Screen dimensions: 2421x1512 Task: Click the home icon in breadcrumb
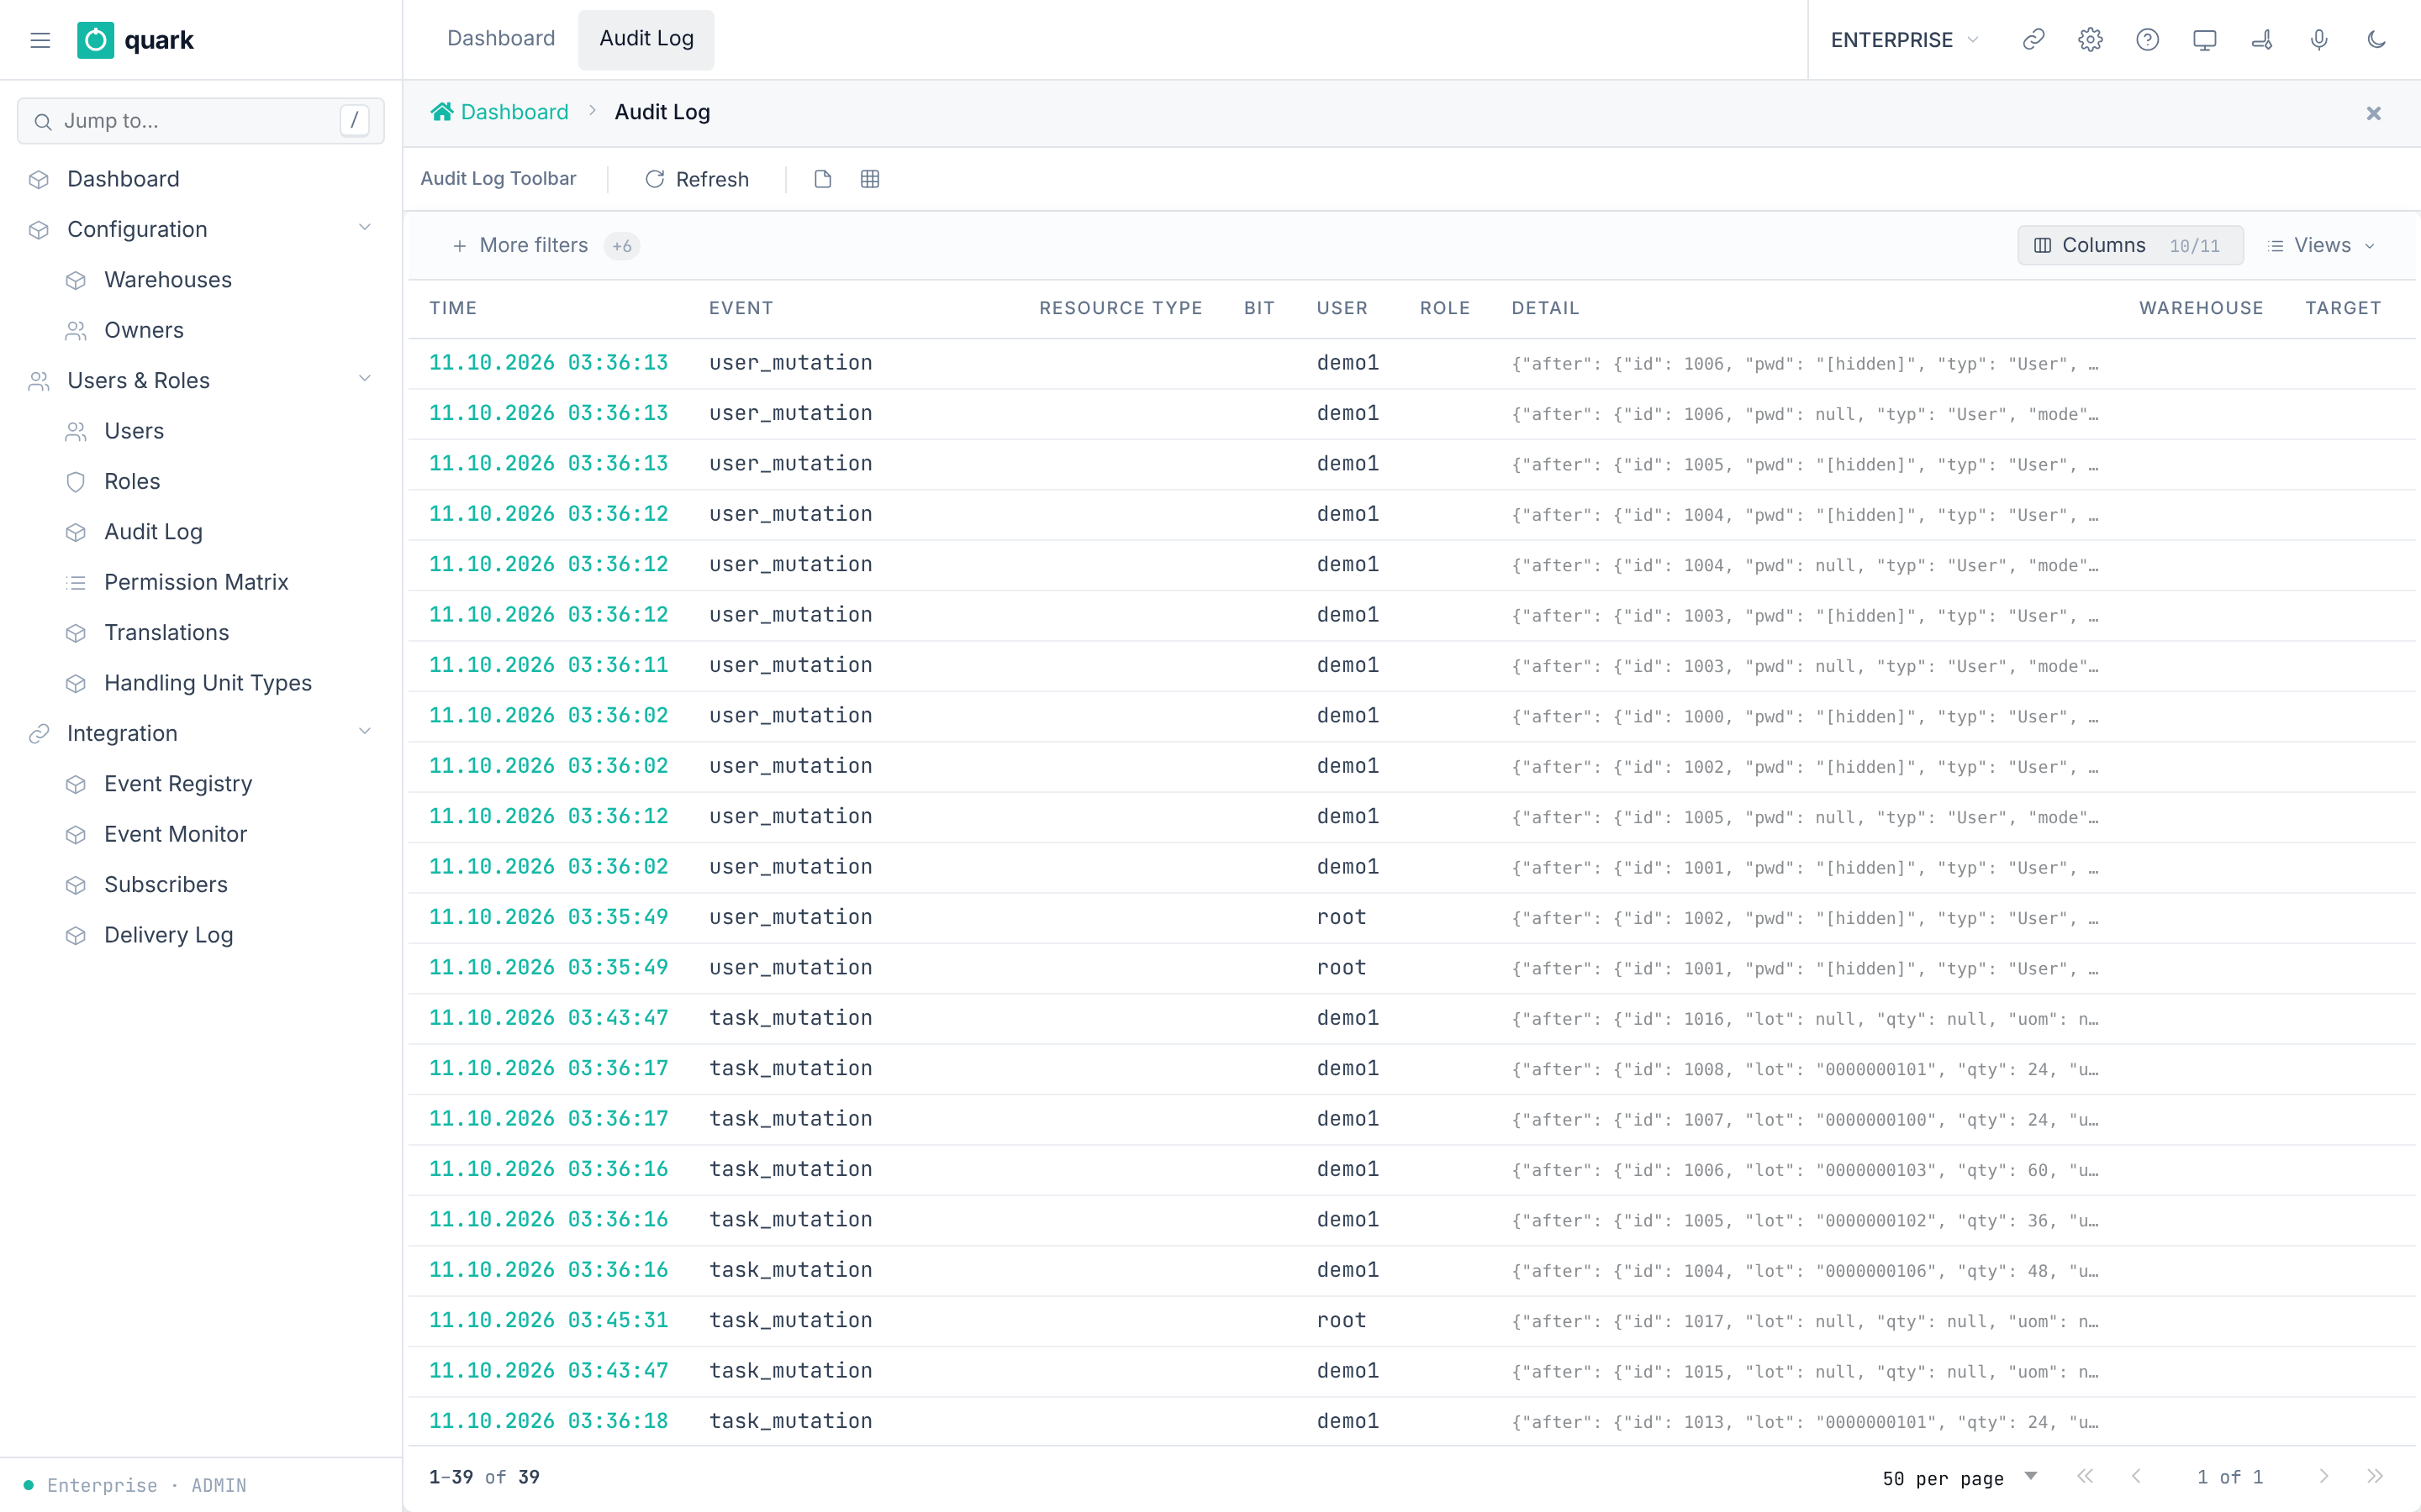(441, 112)
